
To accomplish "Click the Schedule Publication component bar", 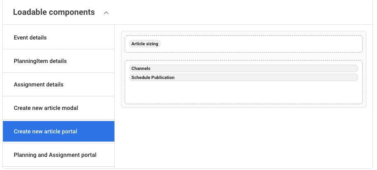I will point(243,77).
